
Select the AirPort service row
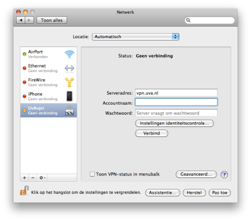[x=49, y=54]
